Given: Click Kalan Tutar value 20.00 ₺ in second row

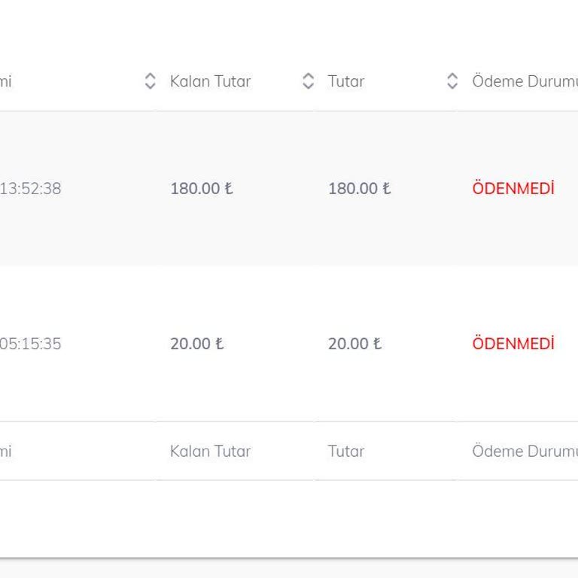Looking at the screenshot, I should coord(197,344).
